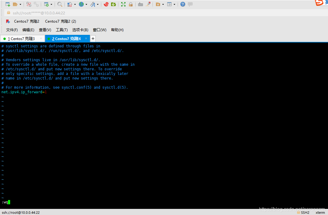Expand the encoding dropdown arrow
Screen dimensions: 328x215
[x=86, y=4]
